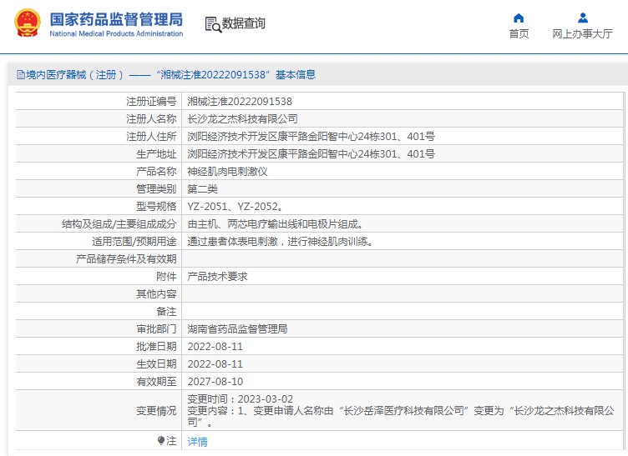
Task: Click the change time 2023-03-02 text
Action: [241, 398]
